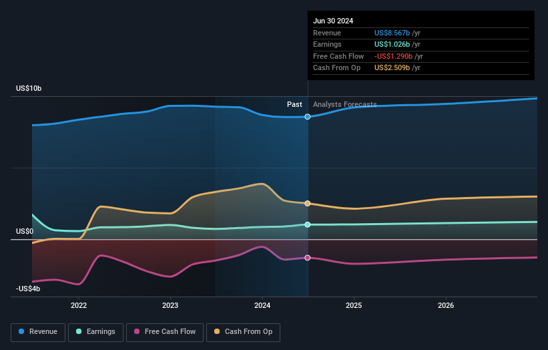Image resolution: width=548 pixels, height=350 pixels.
Task: Click the 2025 x-axis label
Action: point(354,305)
